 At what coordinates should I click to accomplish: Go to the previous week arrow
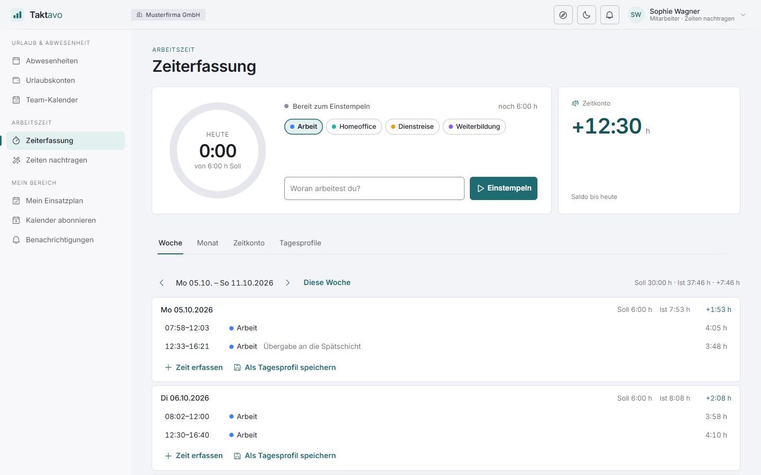point(162,283)
